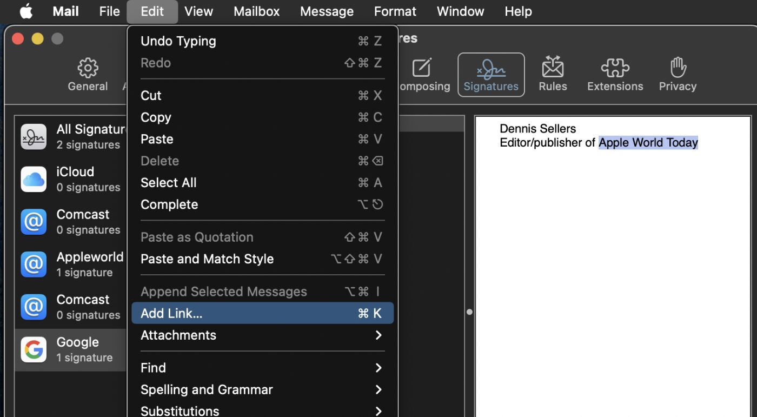Expand the Attachments submenu

[262, 335]
